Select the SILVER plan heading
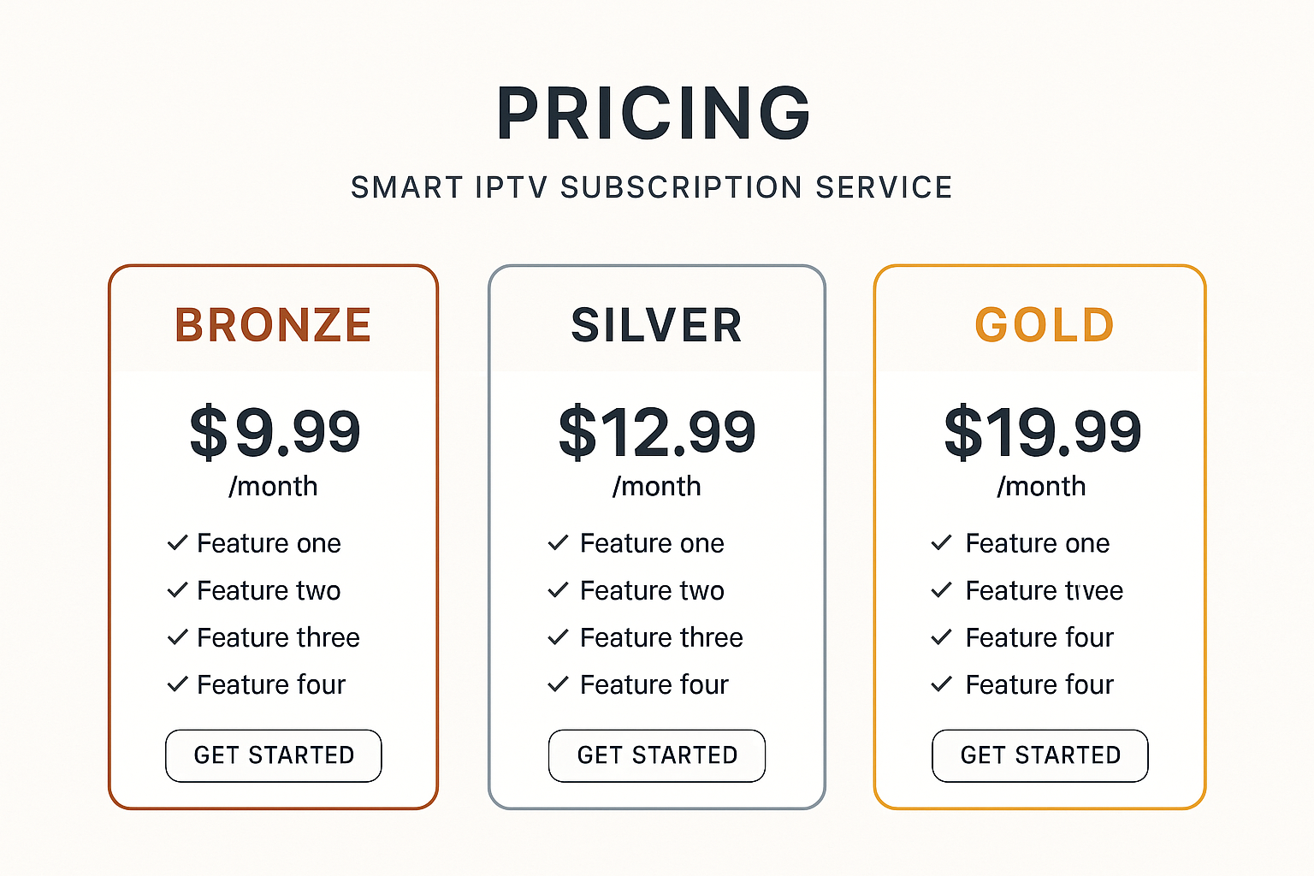 point(657,325)
